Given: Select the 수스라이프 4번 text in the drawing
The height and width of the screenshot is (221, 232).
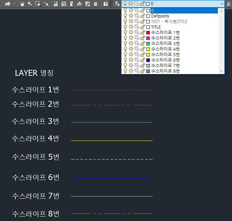Looking at the screenshot, I should pyautogui.click(x=36, y=138).
